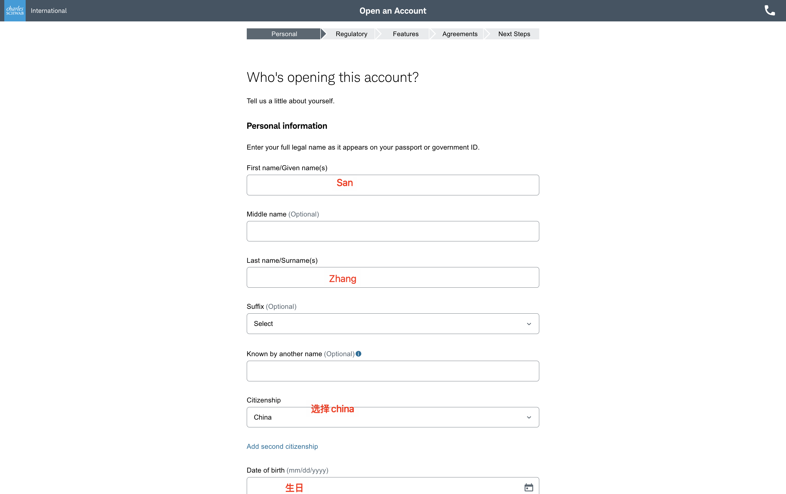786x494 pixels.
Task: Click the Known by another name field
Action: [393, 371]
